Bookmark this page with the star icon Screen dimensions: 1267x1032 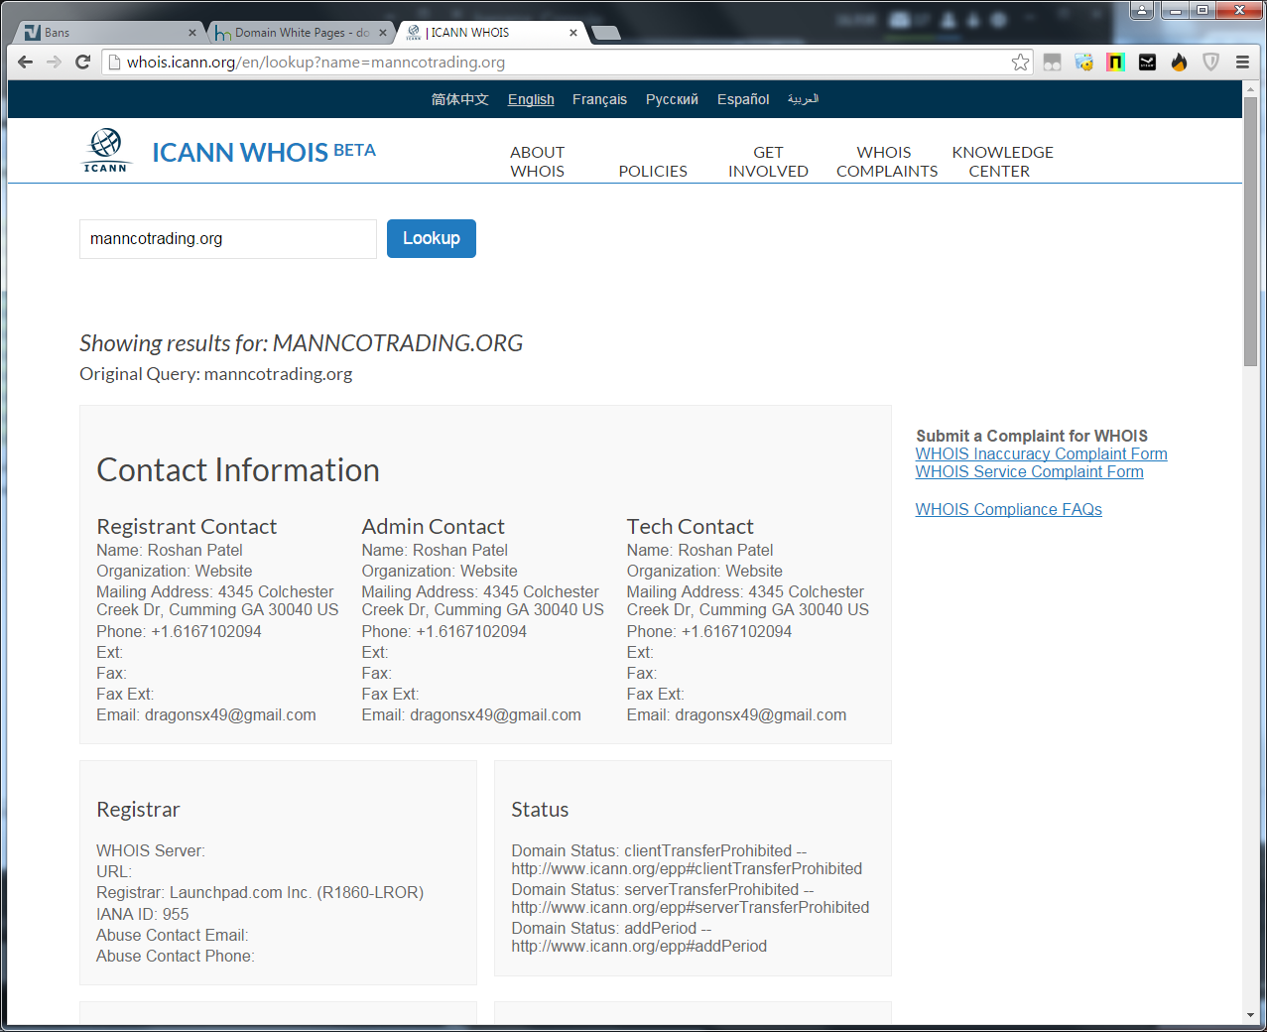(1020, 63)
